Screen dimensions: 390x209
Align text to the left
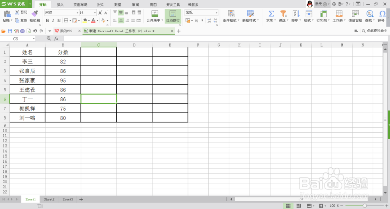pos(115,20)
